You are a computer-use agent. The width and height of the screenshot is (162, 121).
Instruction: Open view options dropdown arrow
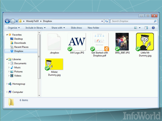coord(140,28)
